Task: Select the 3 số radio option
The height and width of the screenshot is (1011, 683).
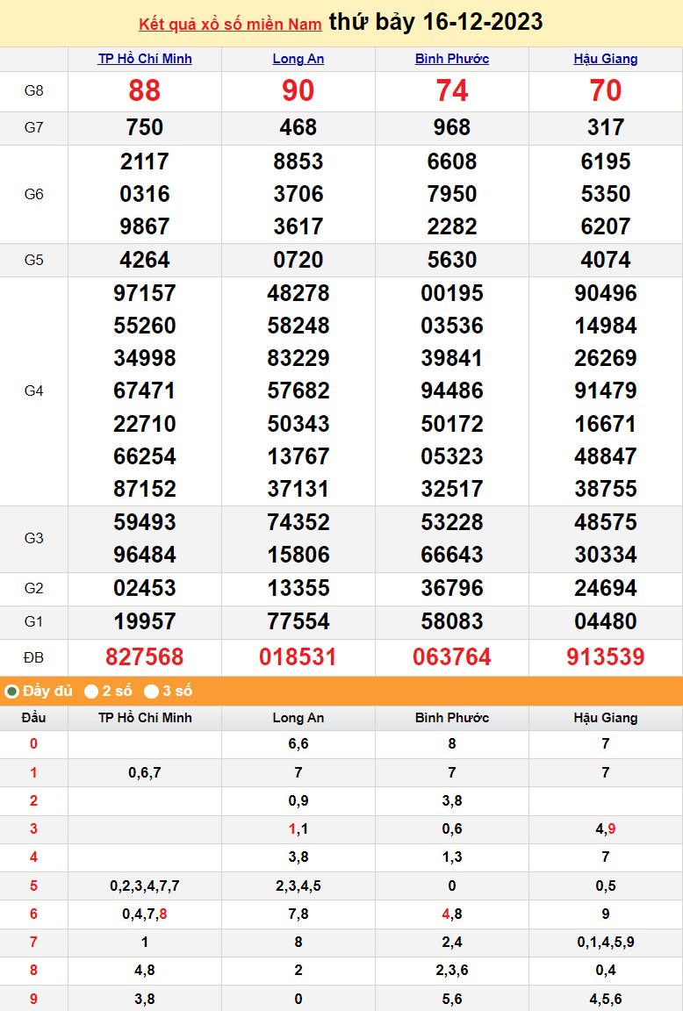Action: point(152,692)
